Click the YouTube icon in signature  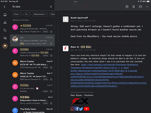pos(86,108)
